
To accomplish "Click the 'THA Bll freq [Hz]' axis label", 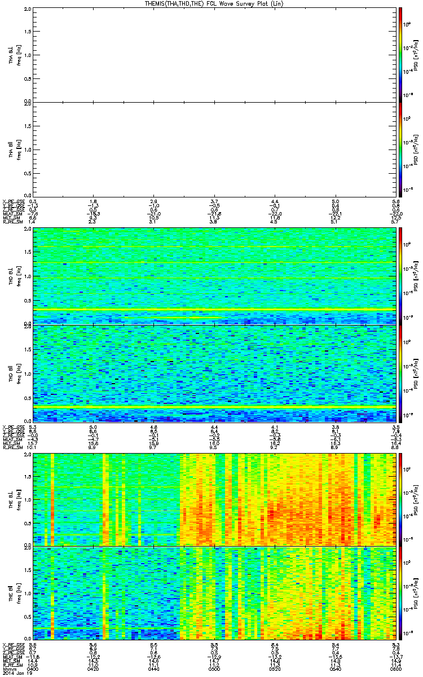I will [15, 149].
